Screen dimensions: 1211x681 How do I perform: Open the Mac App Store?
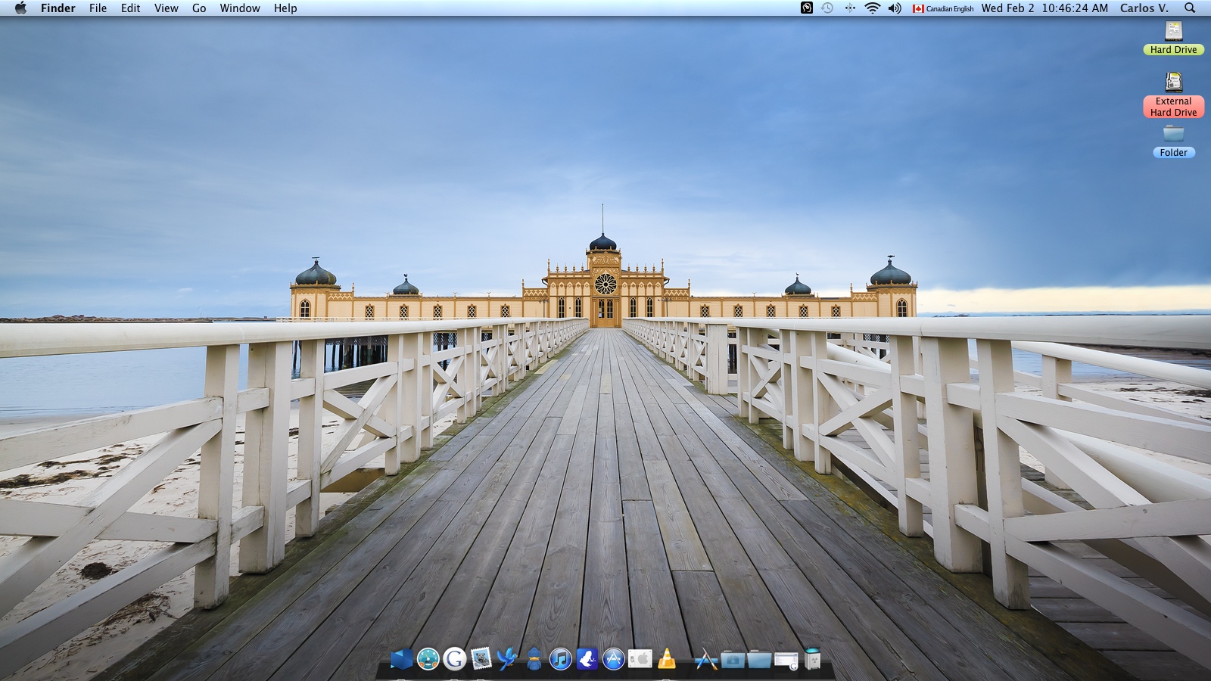click(613, 659)
